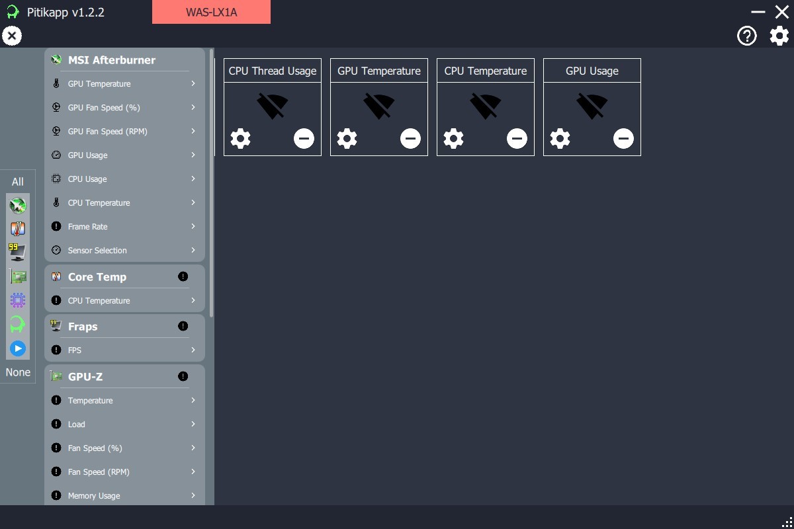The image size is (794, 529).
Task: Click GPU-Z header warning exclamation icon
Action: [183, 376]
